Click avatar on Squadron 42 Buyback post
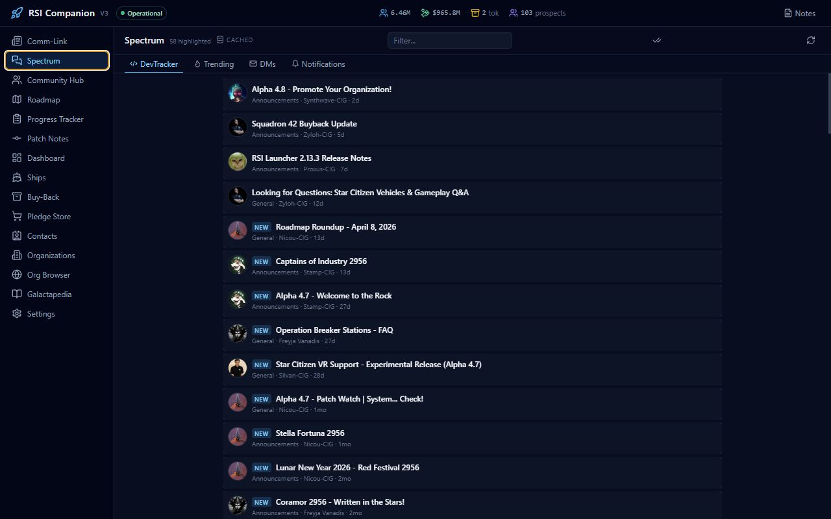The height and width of the screenshot is (519, 831). [238, 127]
